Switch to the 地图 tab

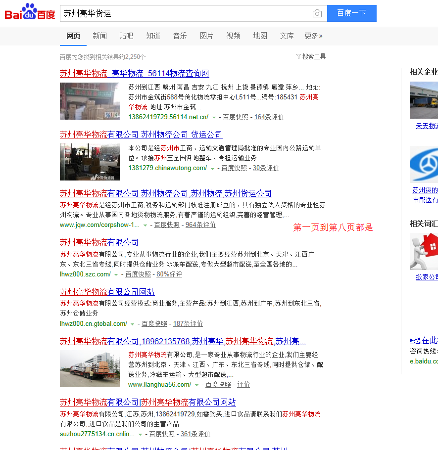pyautogui.click(x=260, y=36)
